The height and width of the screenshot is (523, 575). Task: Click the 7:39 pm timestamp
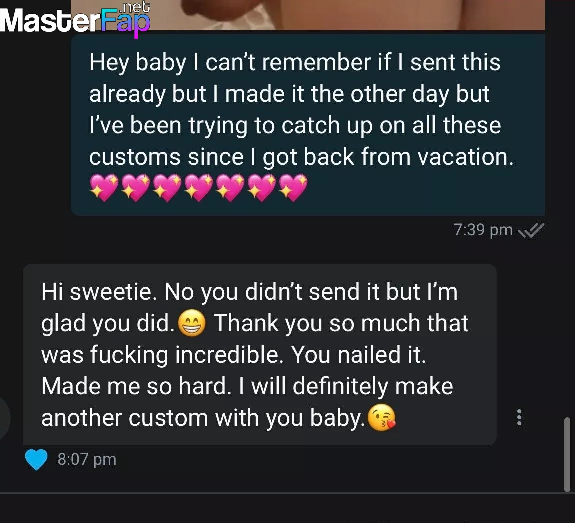point(483,230)
